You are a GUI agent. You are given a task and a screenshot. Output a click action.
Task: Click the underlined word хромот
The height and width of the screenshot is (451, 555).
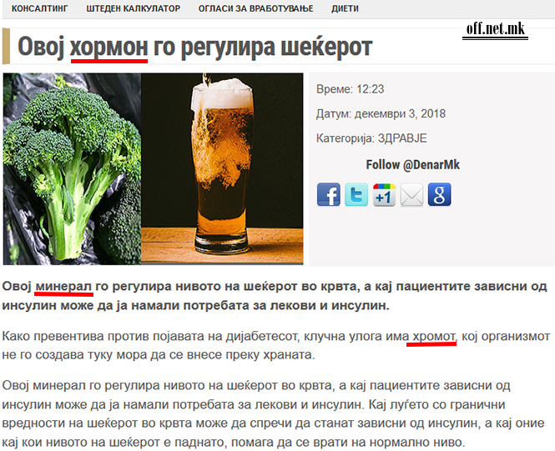click(x=434, y=336)
